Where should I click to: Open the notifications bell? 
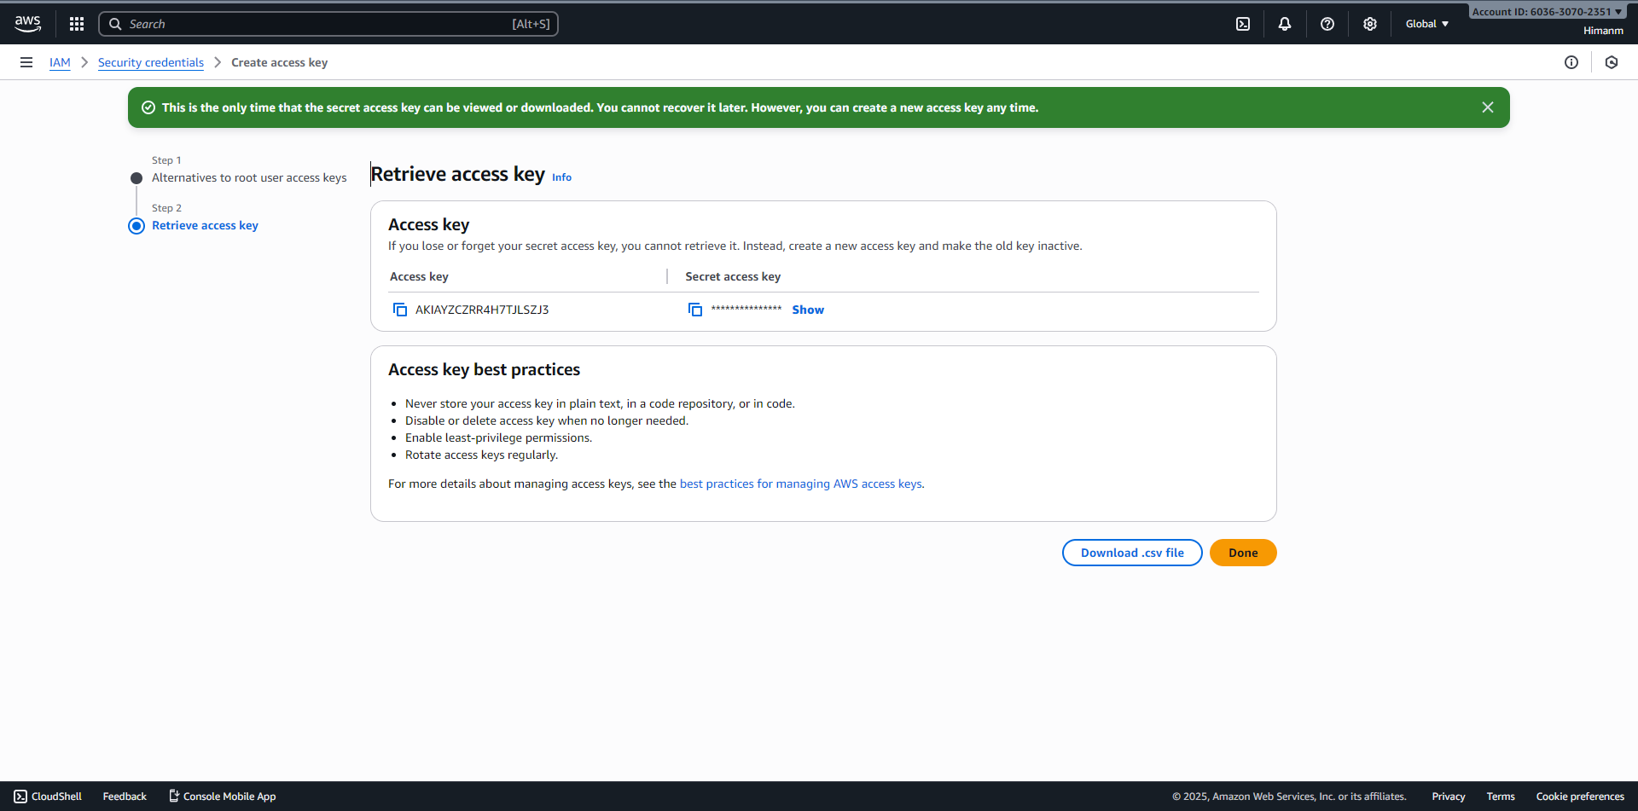tap(1285, 23)
